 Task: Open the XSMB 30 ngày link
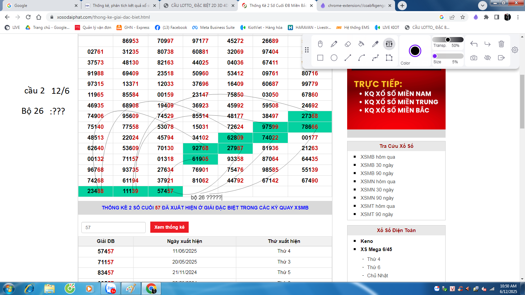(x=377, y=165)
